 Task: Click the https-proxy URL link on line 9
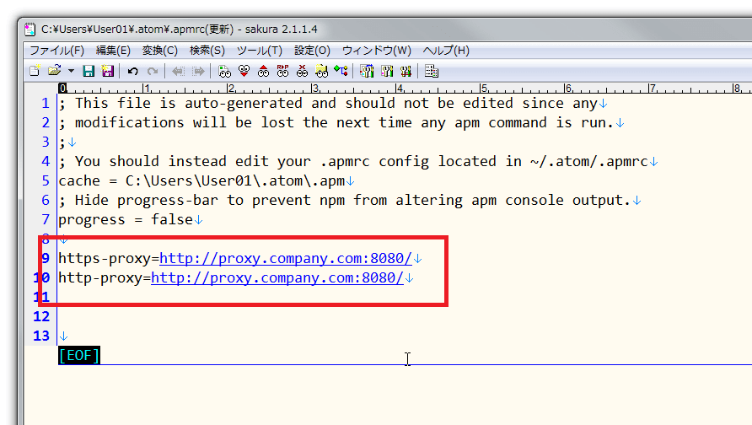(x=285, y=258)
